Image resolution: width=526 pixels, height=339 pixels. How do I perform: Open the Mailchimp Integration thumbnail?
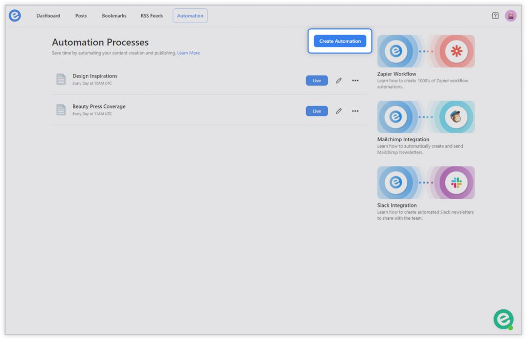pos(426,117)
